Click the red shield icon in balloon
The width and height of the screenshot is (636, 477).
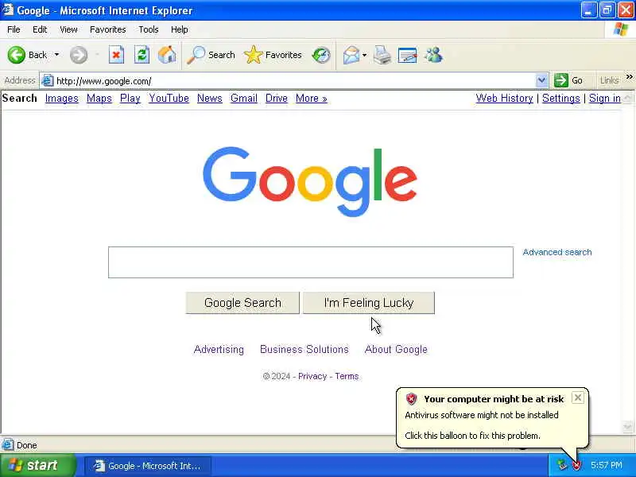(411, 399)
